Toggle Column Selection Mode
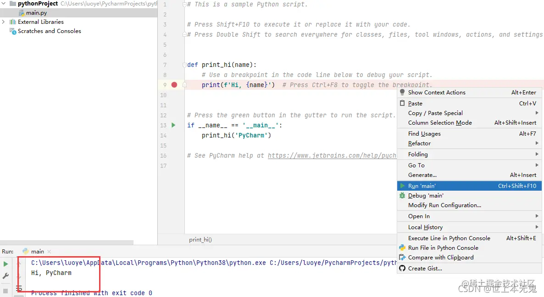 click(x=469, y=123)
